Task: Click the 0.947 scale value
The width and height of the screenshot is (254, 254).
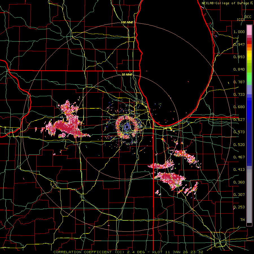Action: 239,44
